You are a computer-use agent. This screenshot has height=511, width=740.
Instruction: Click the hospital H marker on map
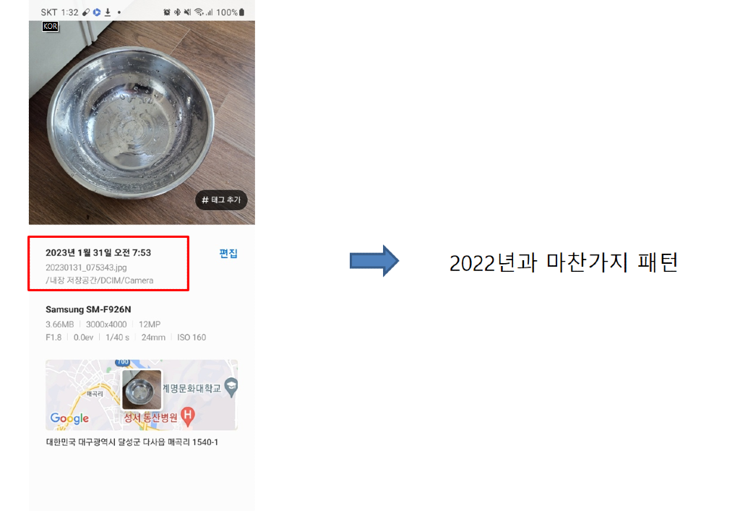[x=188, y=416]
